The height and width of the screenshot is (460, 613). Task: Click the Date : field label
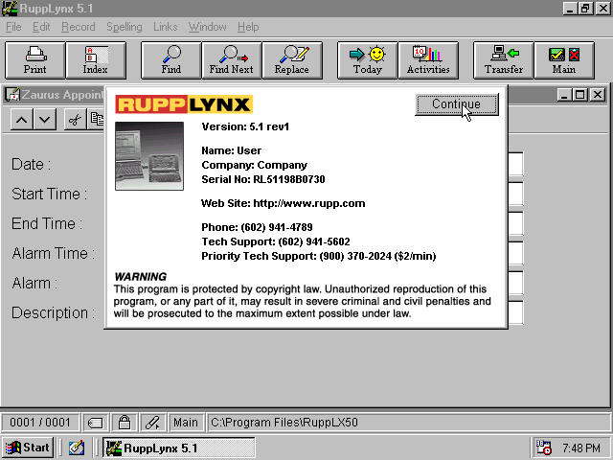[x=32, y=164]
